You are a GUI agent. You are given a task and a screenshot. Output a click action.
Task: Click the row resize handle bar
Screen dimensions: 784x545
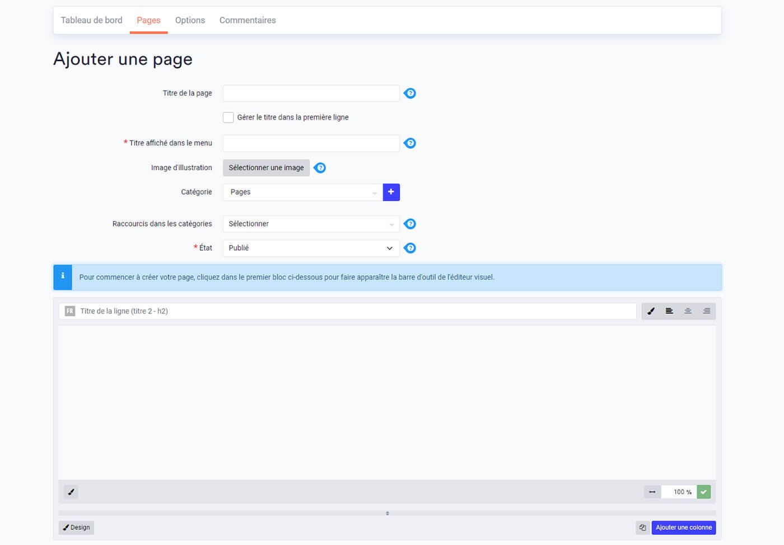[x=387, y=513]
